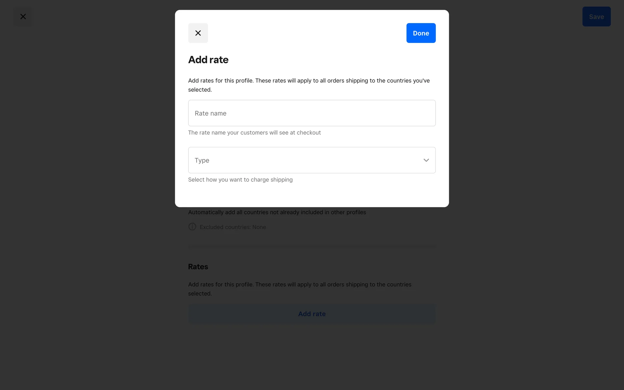The width and height of the screenshot is (624, 390).
Task: Click the Automatically add all countries text
Action: tap(277, 212)
